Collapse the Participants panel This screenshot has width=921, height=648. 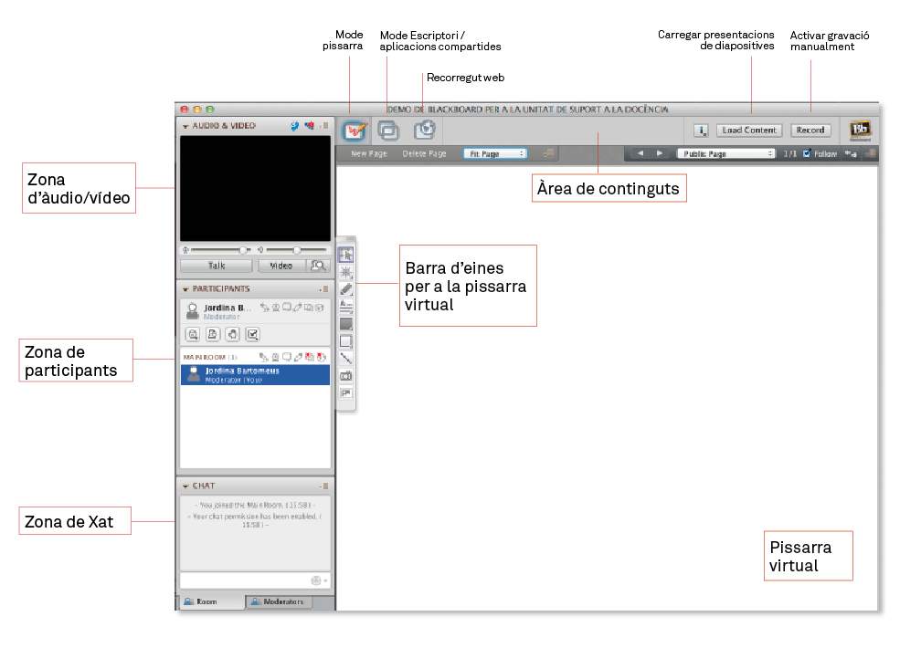[x=185, y=289]
